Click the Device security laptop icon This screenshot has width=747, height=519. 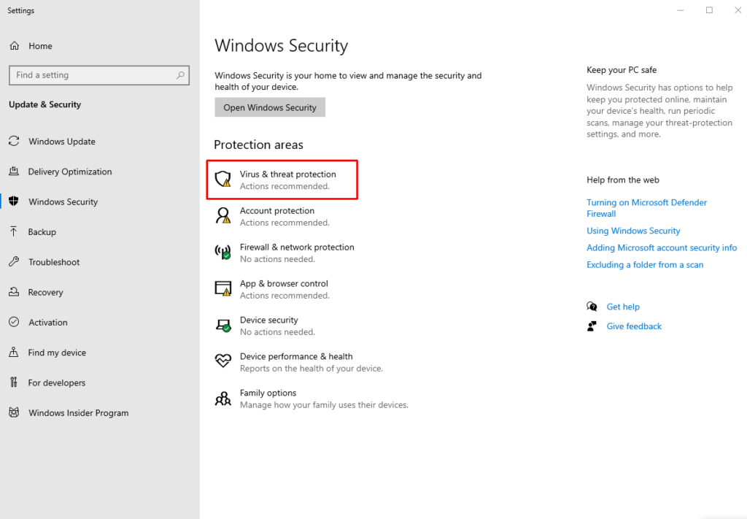click(223, 326)
